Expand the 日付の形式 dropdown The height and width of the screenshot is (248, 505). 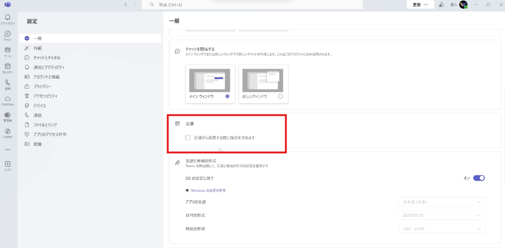tap(441, 216)
